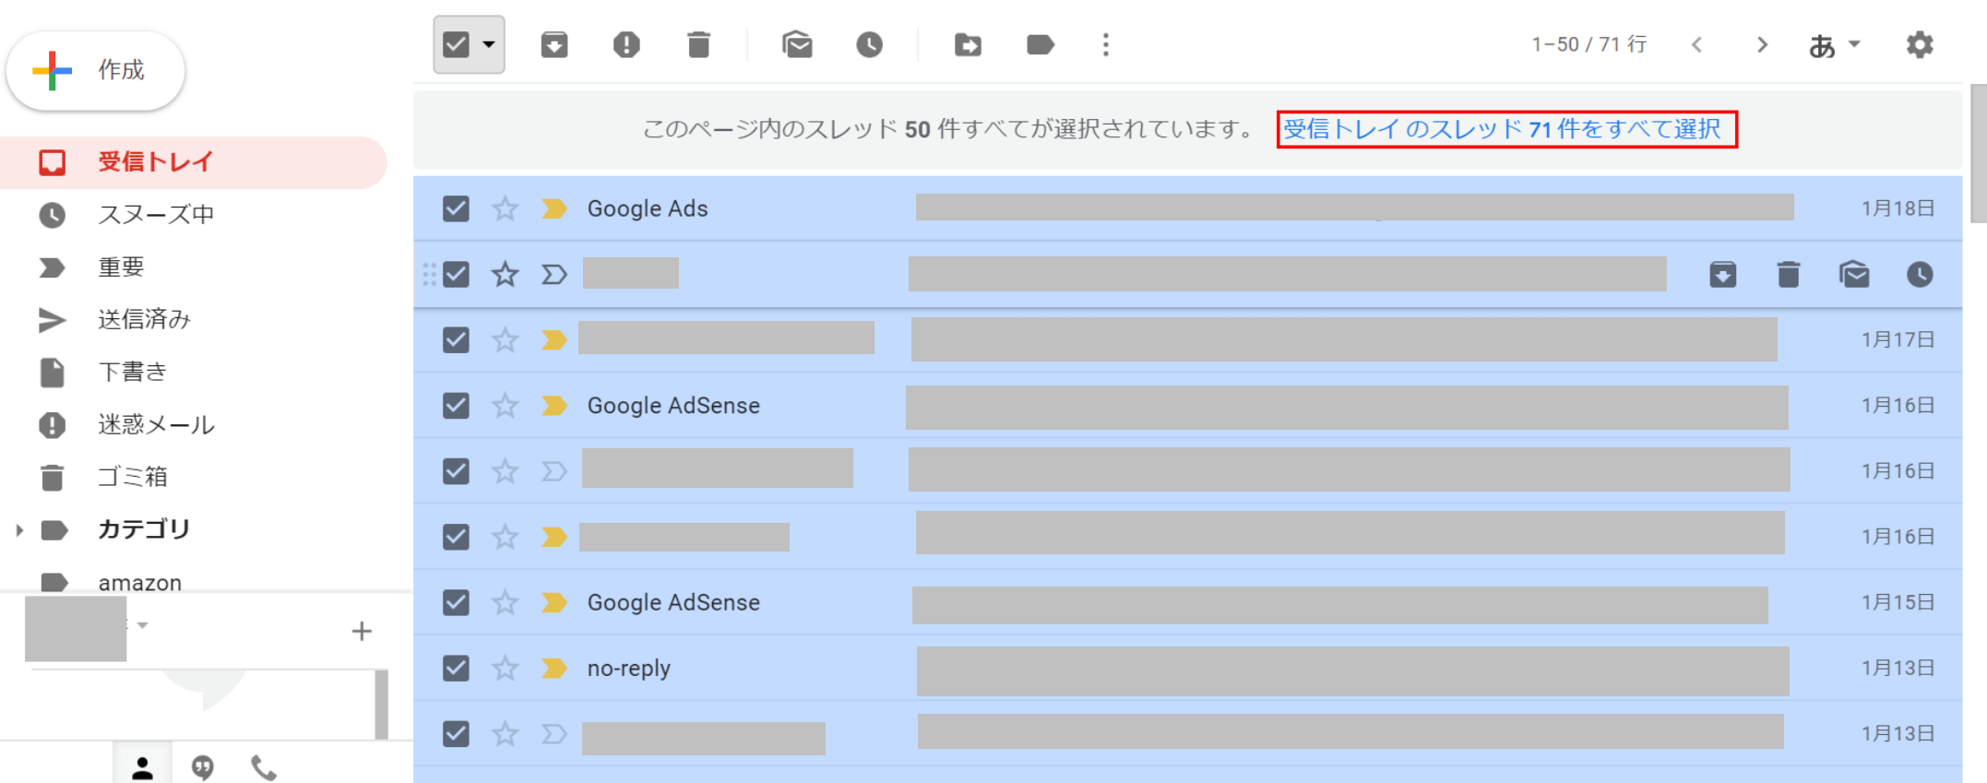Image resolution: width=1987 pixels, height=783 pixels.
Task: Star the Google Ads email
Action: [505, 208]
